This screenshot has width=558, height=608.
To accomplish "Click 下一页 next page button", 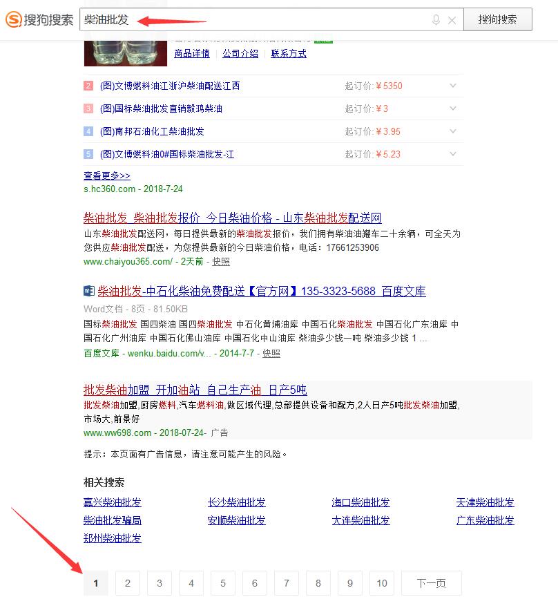I will [431, 584].
